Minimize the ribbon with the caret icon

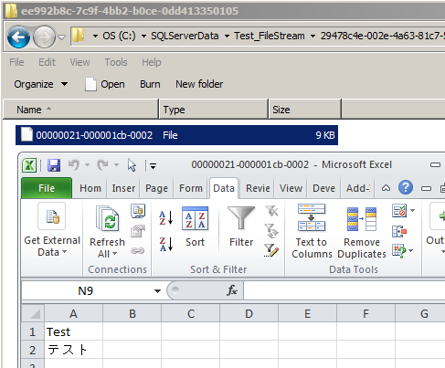pyautogui.click(x=386, y=188)
